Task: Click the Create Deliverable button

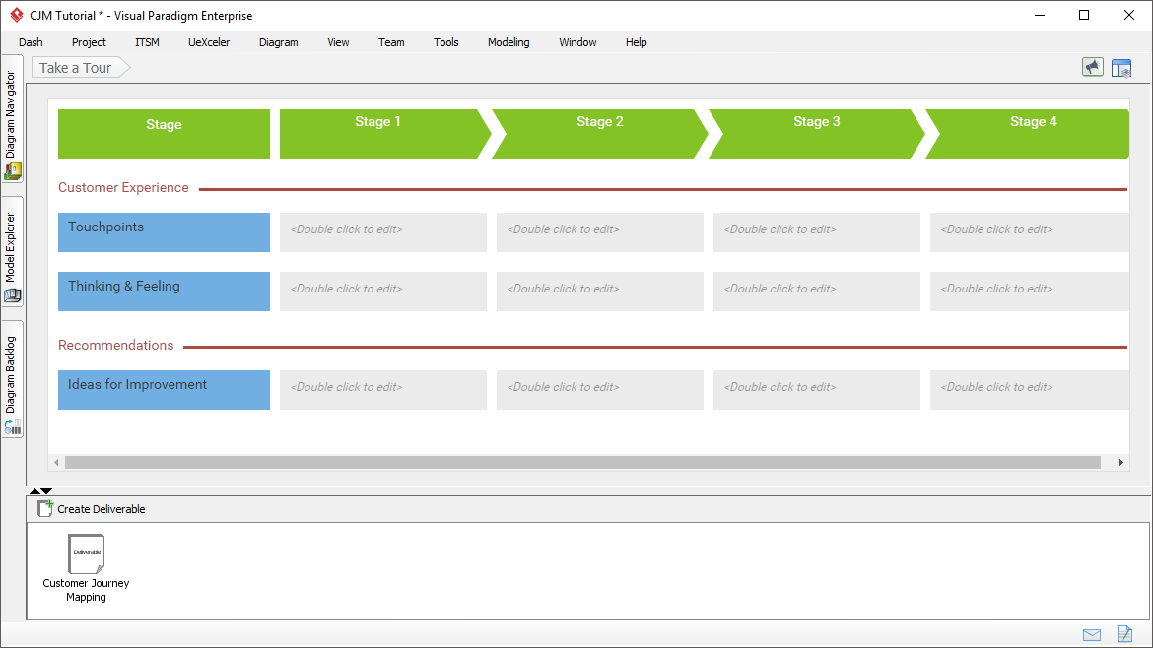Action: tap(92, 509)
